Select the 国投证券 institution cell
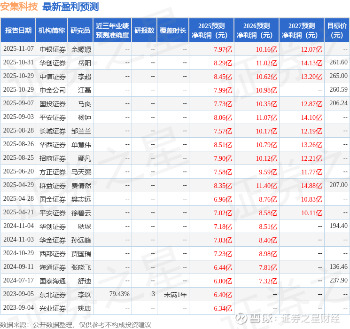 click(x=53, y=104)
